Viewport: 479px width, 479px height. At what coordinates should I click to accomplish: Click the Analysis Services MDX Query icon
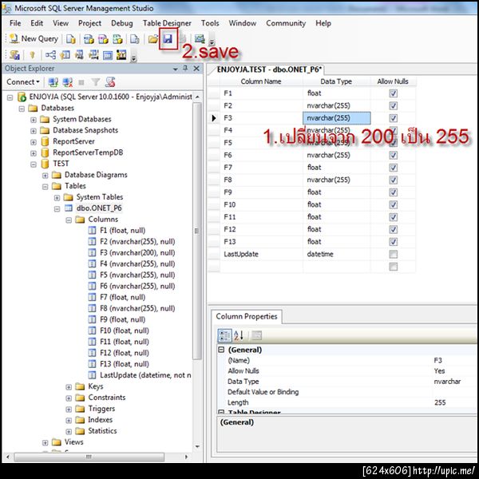(89, 39)
